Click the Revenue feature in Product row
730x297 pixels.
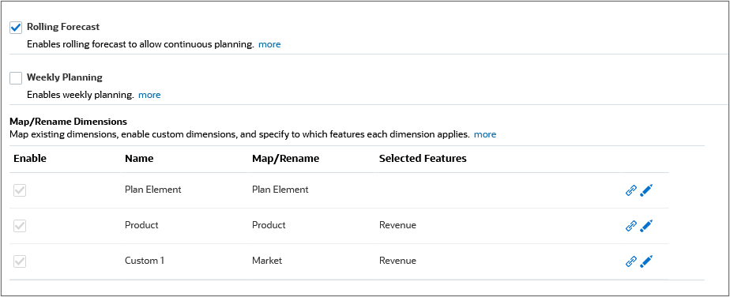397,225
